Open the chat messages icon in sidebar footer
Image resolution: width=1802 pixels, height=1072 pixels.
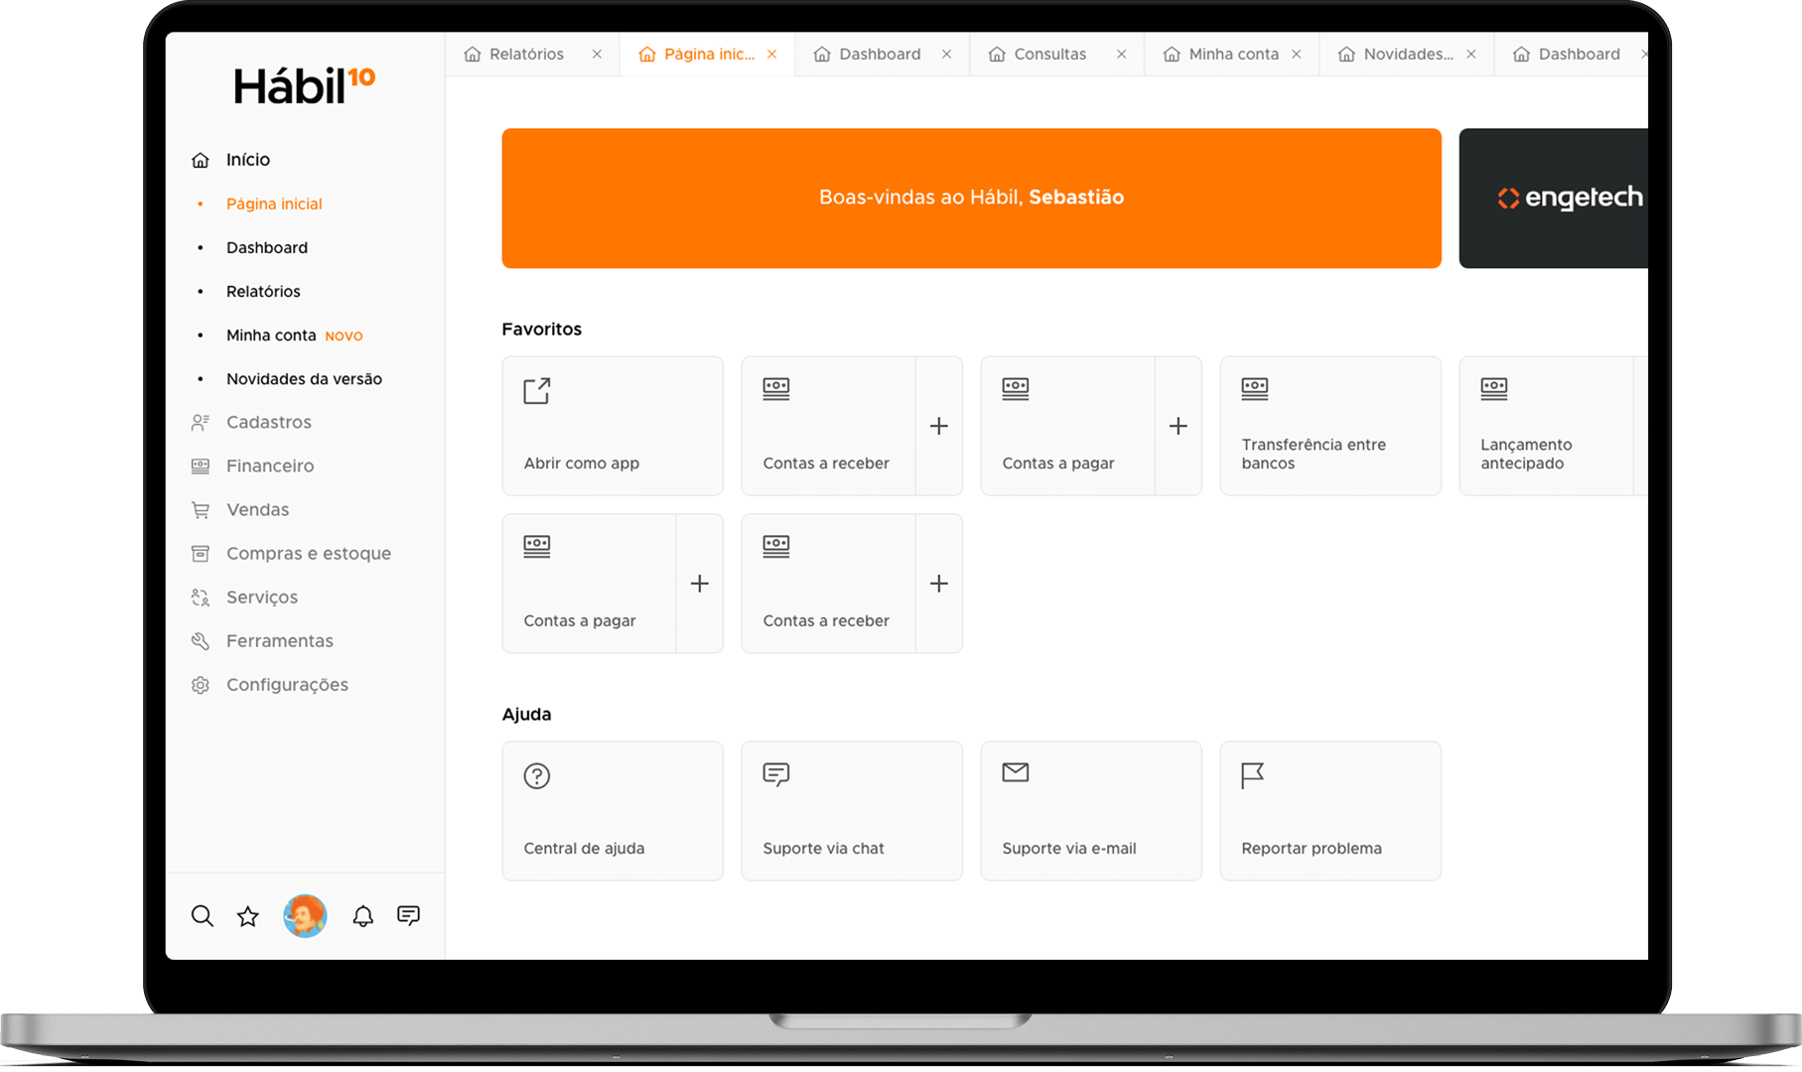(408, 915)
